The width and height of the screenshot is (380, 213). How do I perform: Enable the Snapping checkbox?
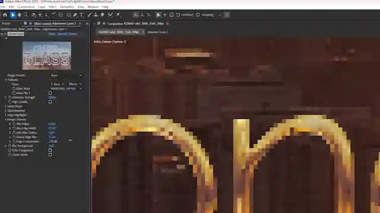coord(198,15)
